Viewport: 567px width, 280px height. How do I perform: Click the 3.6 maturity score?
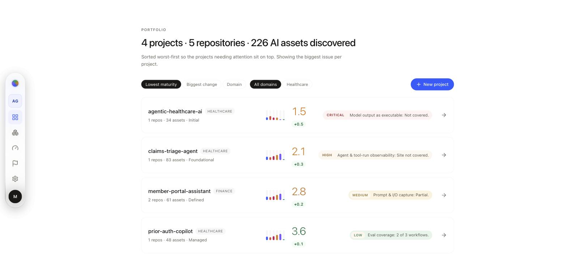click(299, 231)
